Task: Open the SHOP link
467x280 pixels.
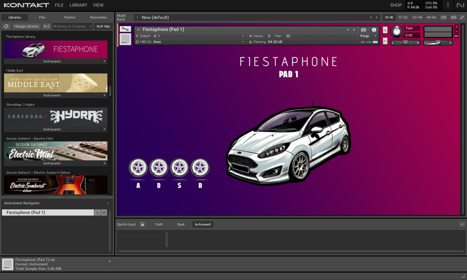Action: [x=396, y=5]
